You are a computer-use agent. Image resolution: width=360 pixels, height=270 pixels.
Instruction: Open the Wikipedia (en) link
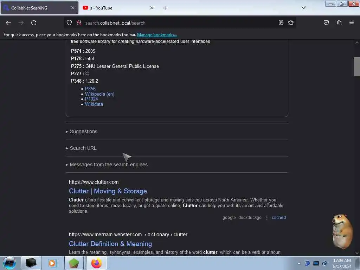coord(99,94)
